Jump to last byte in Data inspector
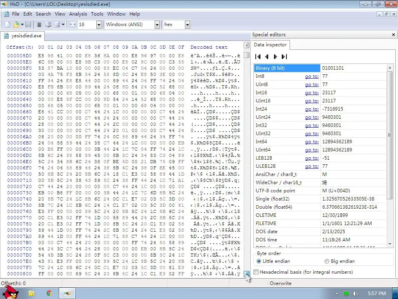Image resolution: width=398 pixels, height=299 pixels. click(x=284, y=56)
